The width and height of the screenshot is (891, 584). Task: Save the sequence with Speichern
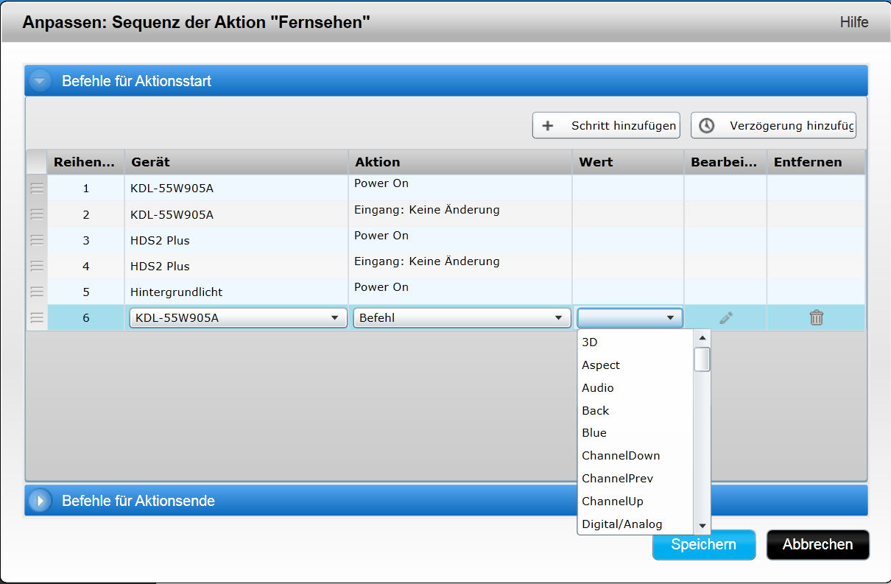click(703, 545)
